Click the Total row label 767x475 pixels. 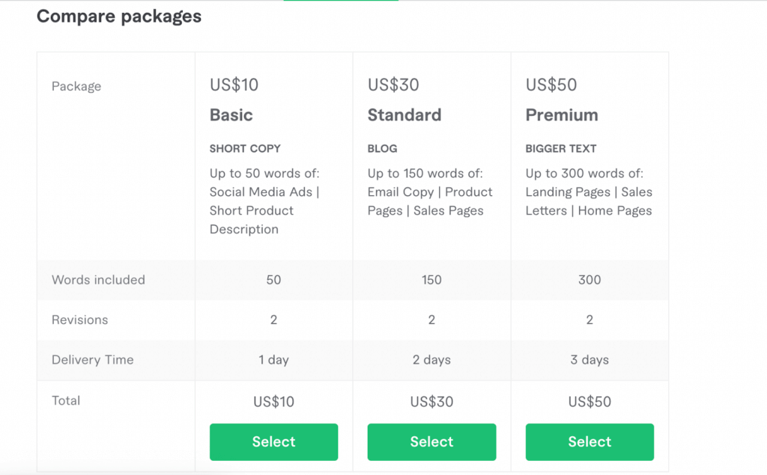point(66,401)
